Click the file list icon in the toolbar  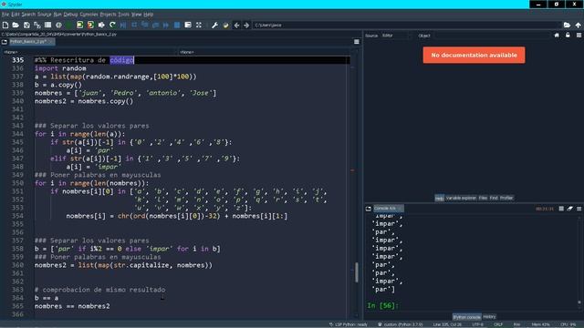[48, 25]
